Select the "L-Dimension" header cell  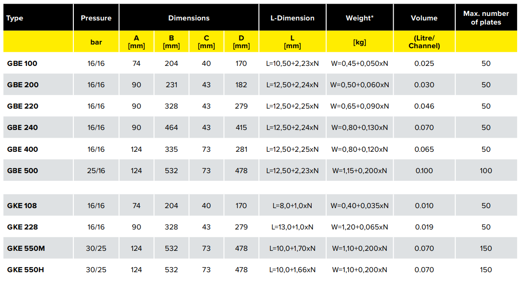[x=292, y=18]
